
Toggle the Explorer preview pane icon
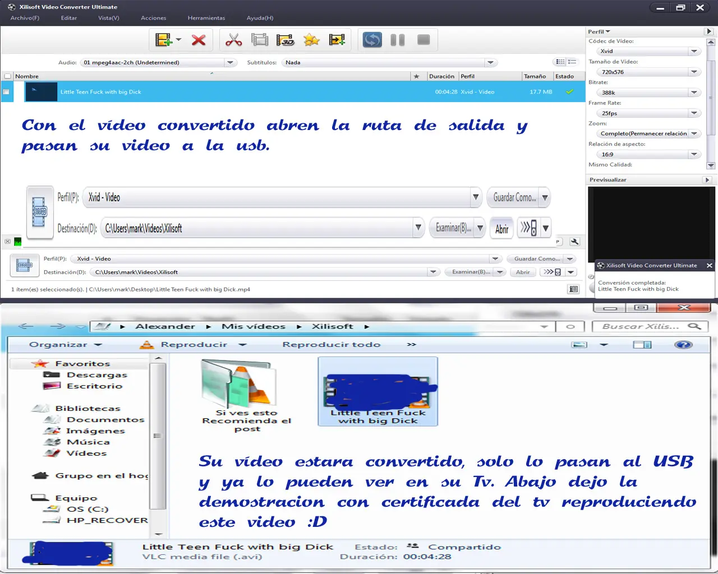(642, 345)
